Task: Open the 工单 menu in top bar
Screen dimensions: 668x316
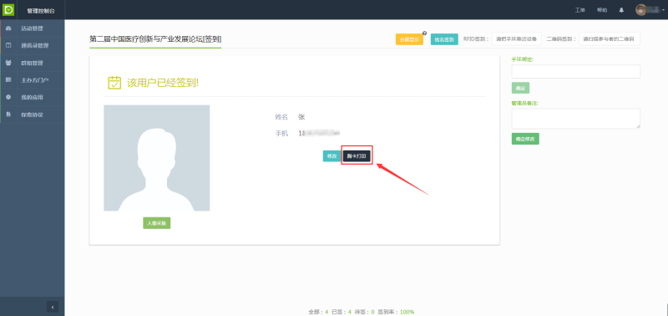Action: 579,10
